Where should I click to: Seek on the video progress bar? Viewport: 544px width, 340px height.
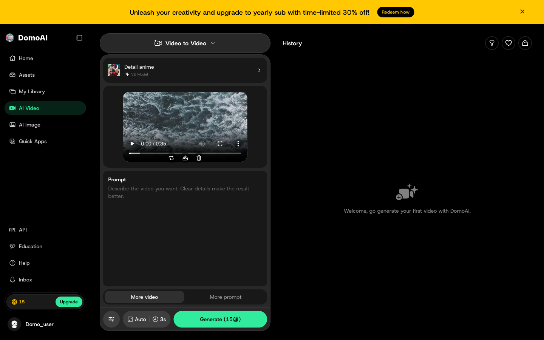pos(185,153)
